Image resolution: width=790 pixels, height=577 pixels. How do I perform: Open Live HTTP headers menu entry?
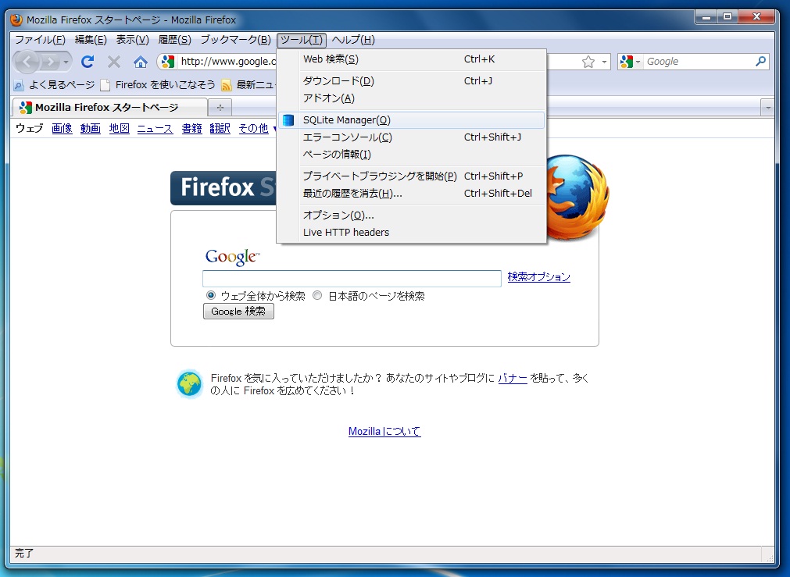(x=412, y=232)
